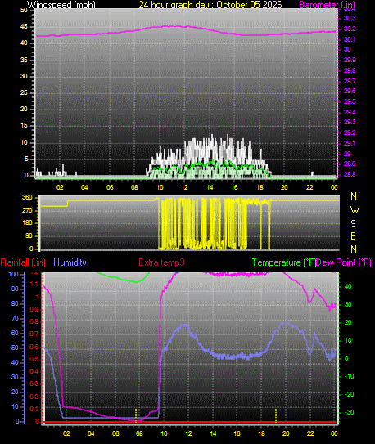Click the 29.9 barometer scale value

(350, 60)
